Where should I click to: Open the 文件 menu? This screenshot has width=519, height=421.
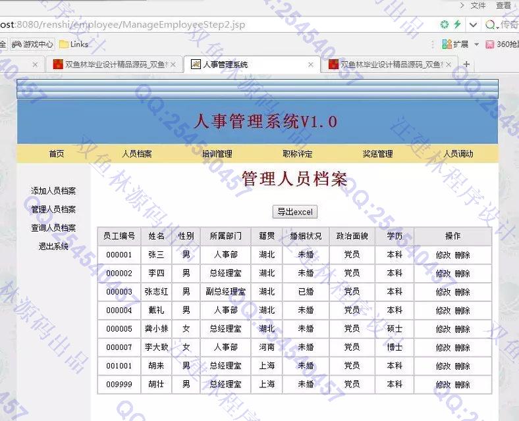coord(478,5)
